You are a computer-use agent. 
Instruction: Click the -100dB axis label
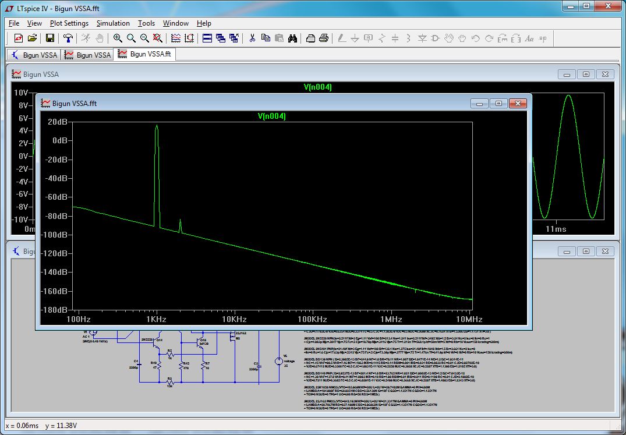tap(55, 235)
